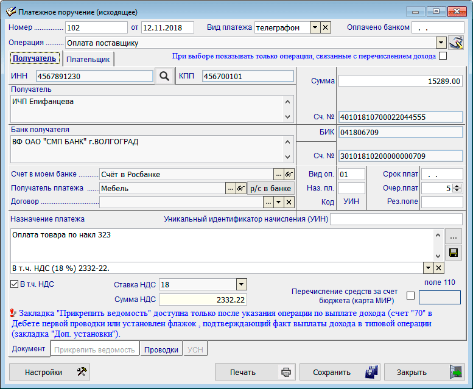
Task: Click the Рез.поле input field
Action: [442, 202]
